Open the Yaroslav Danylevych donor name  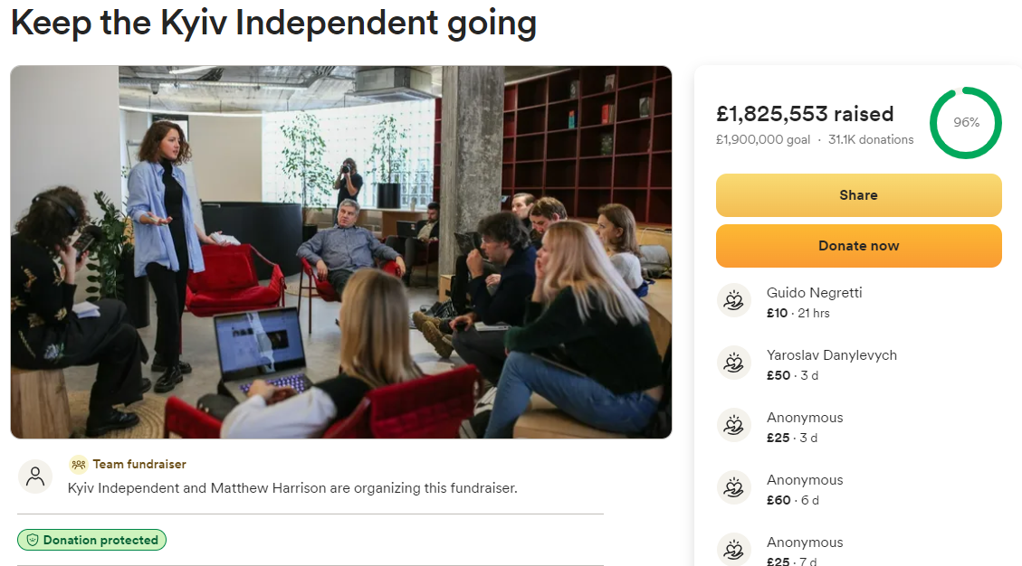point(831,355)
